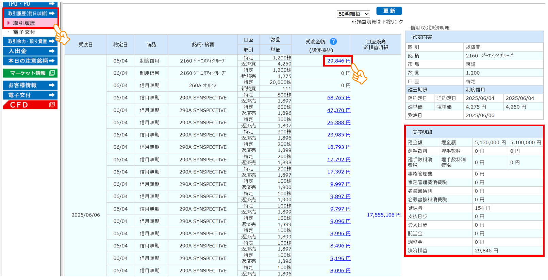This screenshot has width=548, height=280.
Task: Open profit detail link 47,370 円
Action: click(338, 110)
